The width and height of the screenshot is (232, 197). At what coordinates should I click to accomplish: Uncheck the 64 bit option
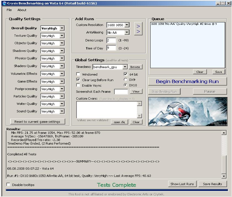[126, 74]
